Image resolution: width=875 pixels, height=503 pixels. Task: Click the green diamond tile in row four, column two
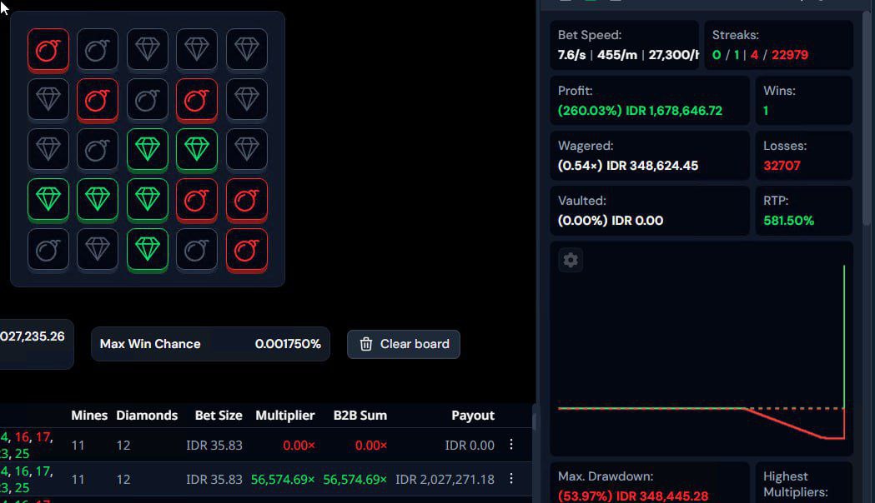click(x=97, y=200)
